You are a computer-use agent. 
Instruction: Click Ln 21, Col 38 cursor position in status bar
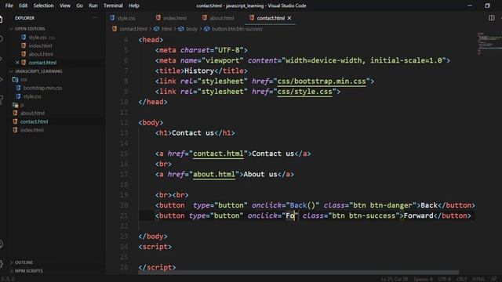click(394, 279)
